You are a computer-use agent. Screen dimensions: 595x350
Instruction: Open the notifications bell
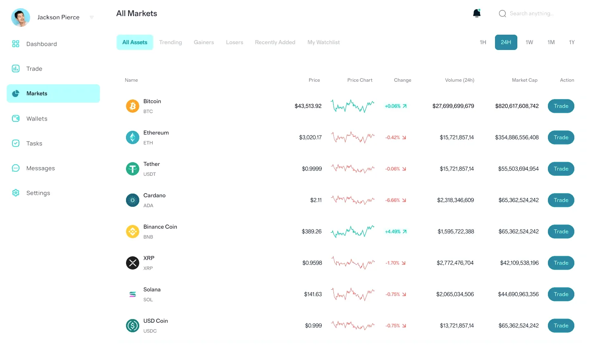click(477, 13)
